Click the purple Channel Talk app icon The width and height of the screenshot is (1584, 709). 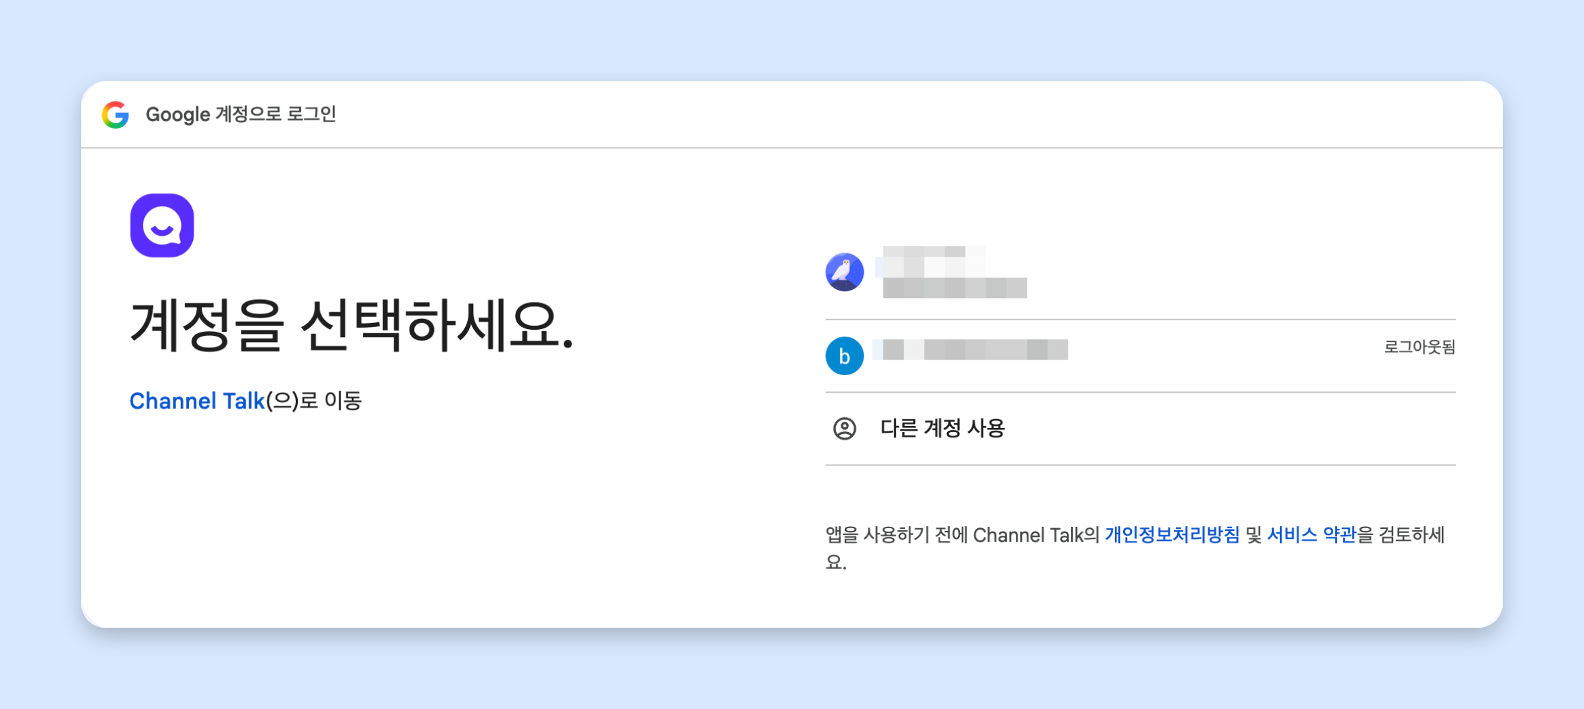tap(162, 225)
